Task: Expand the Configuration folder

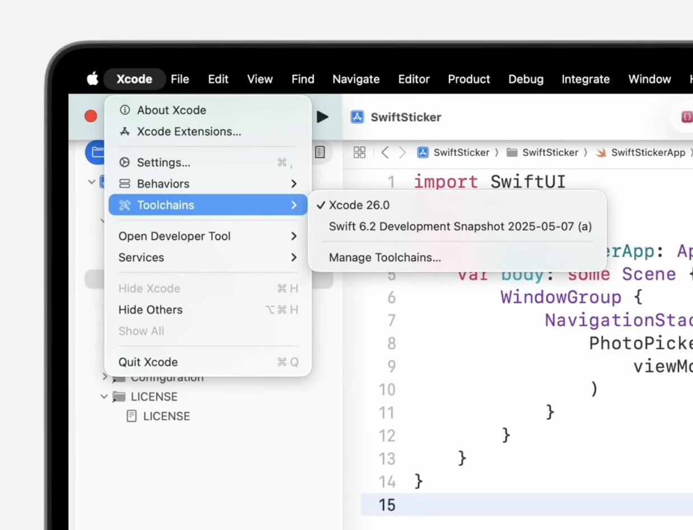Action: pyautogui.click(x=104, y=377)
